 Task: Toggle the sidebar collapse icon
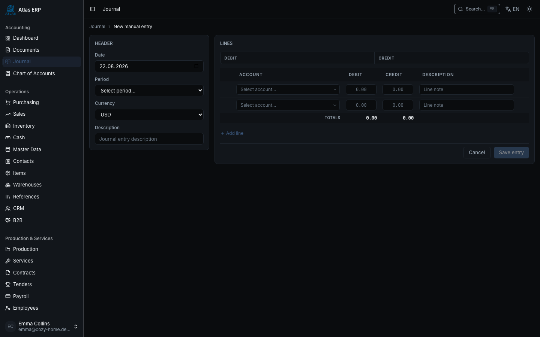coord(93,9)
